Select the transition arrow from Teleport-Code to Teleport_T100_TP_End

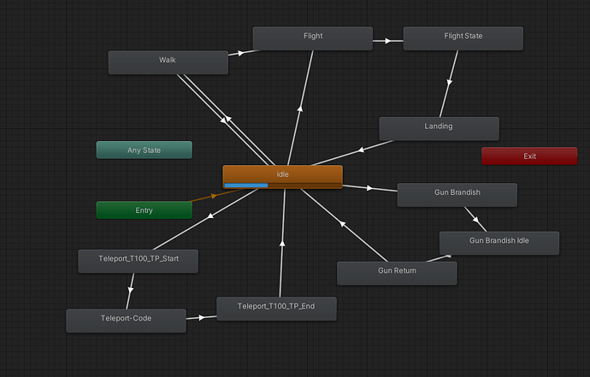tap(202, 317)
